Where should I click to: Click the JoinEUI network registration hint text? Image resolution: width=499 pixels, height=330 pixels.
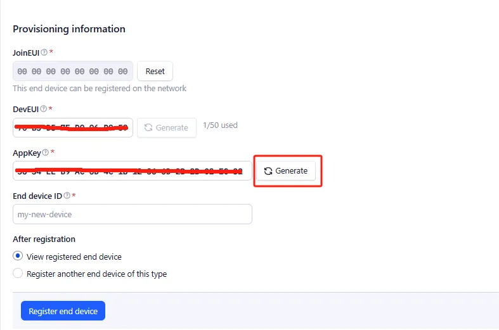pos(100,89)
